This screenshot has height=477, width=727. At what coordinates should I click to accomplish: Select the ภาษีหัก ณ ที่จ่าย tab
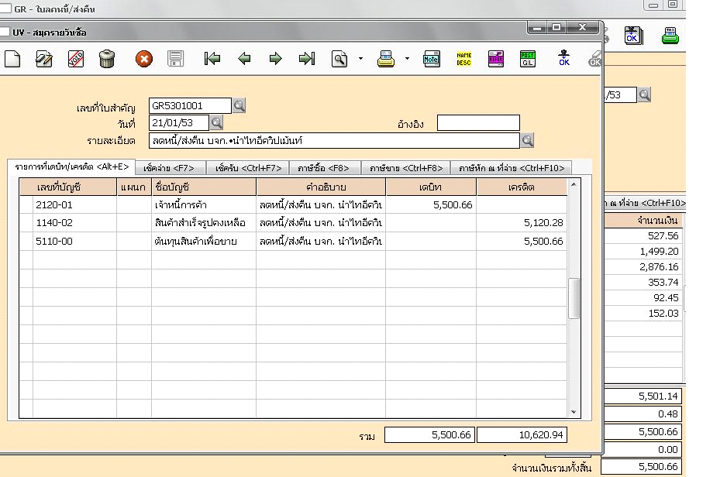(x=512, y=168)
